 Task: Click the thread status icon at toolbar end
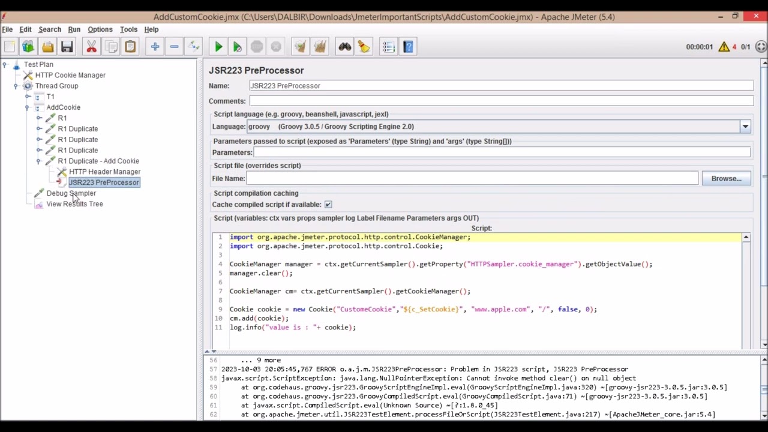point(761,47)
